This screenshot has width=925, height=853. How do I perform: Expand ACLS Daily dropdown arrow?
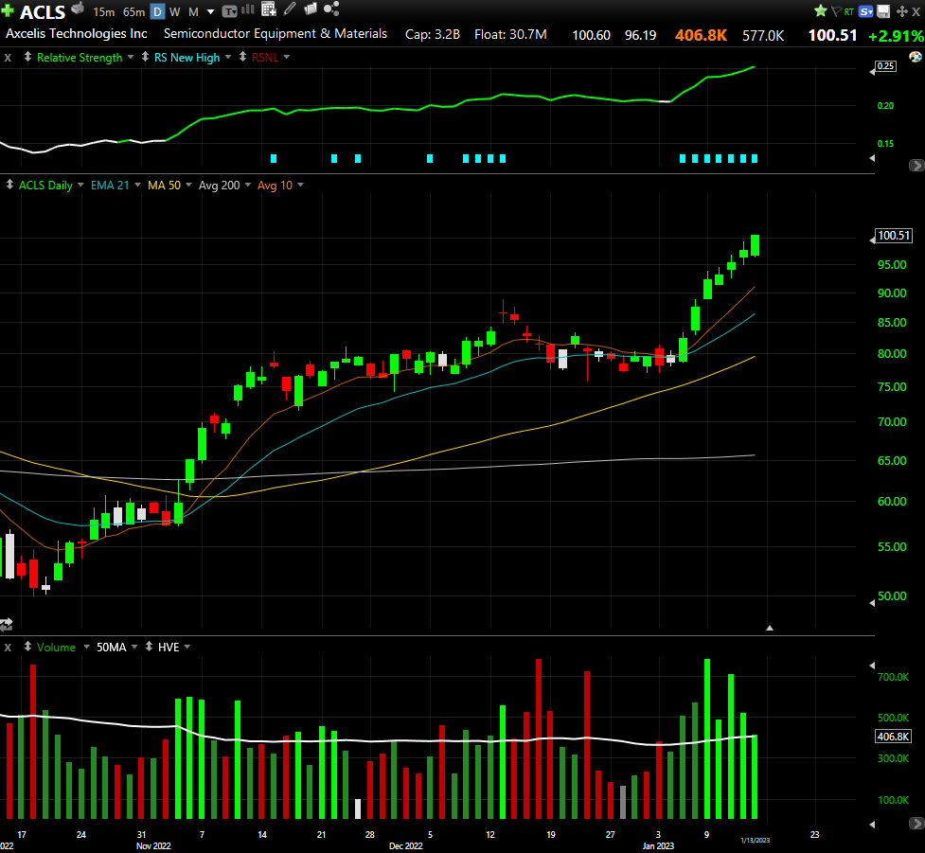80,185
